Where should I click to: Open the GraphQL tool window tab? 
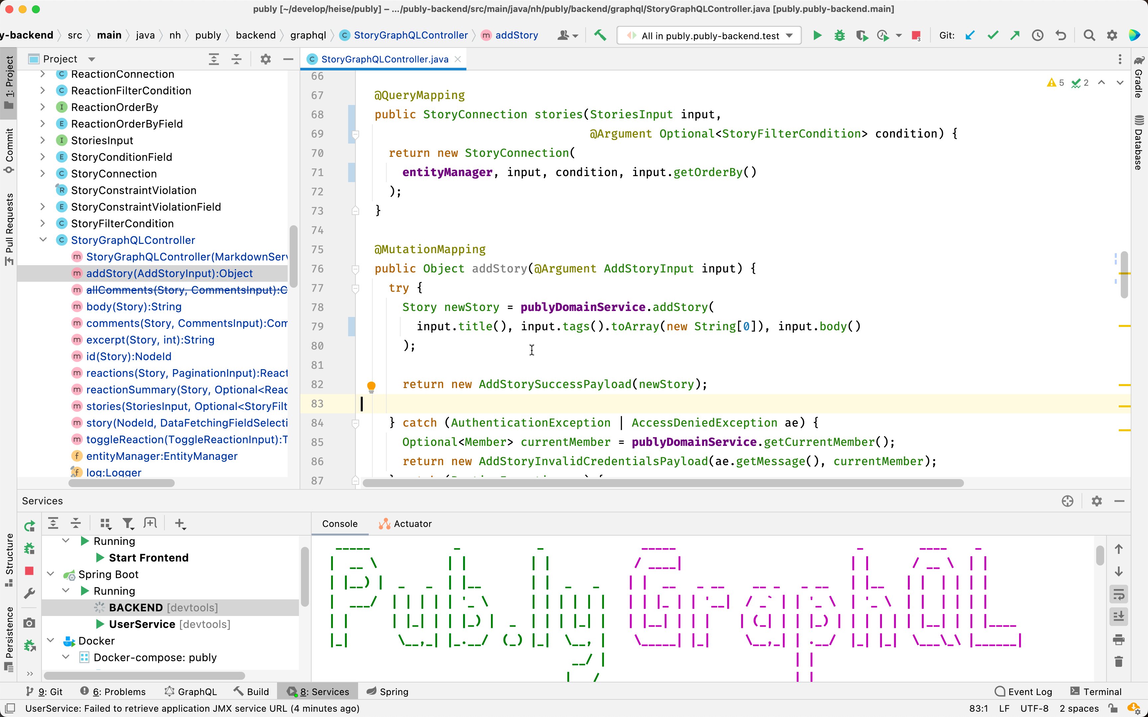pos(191,692)
